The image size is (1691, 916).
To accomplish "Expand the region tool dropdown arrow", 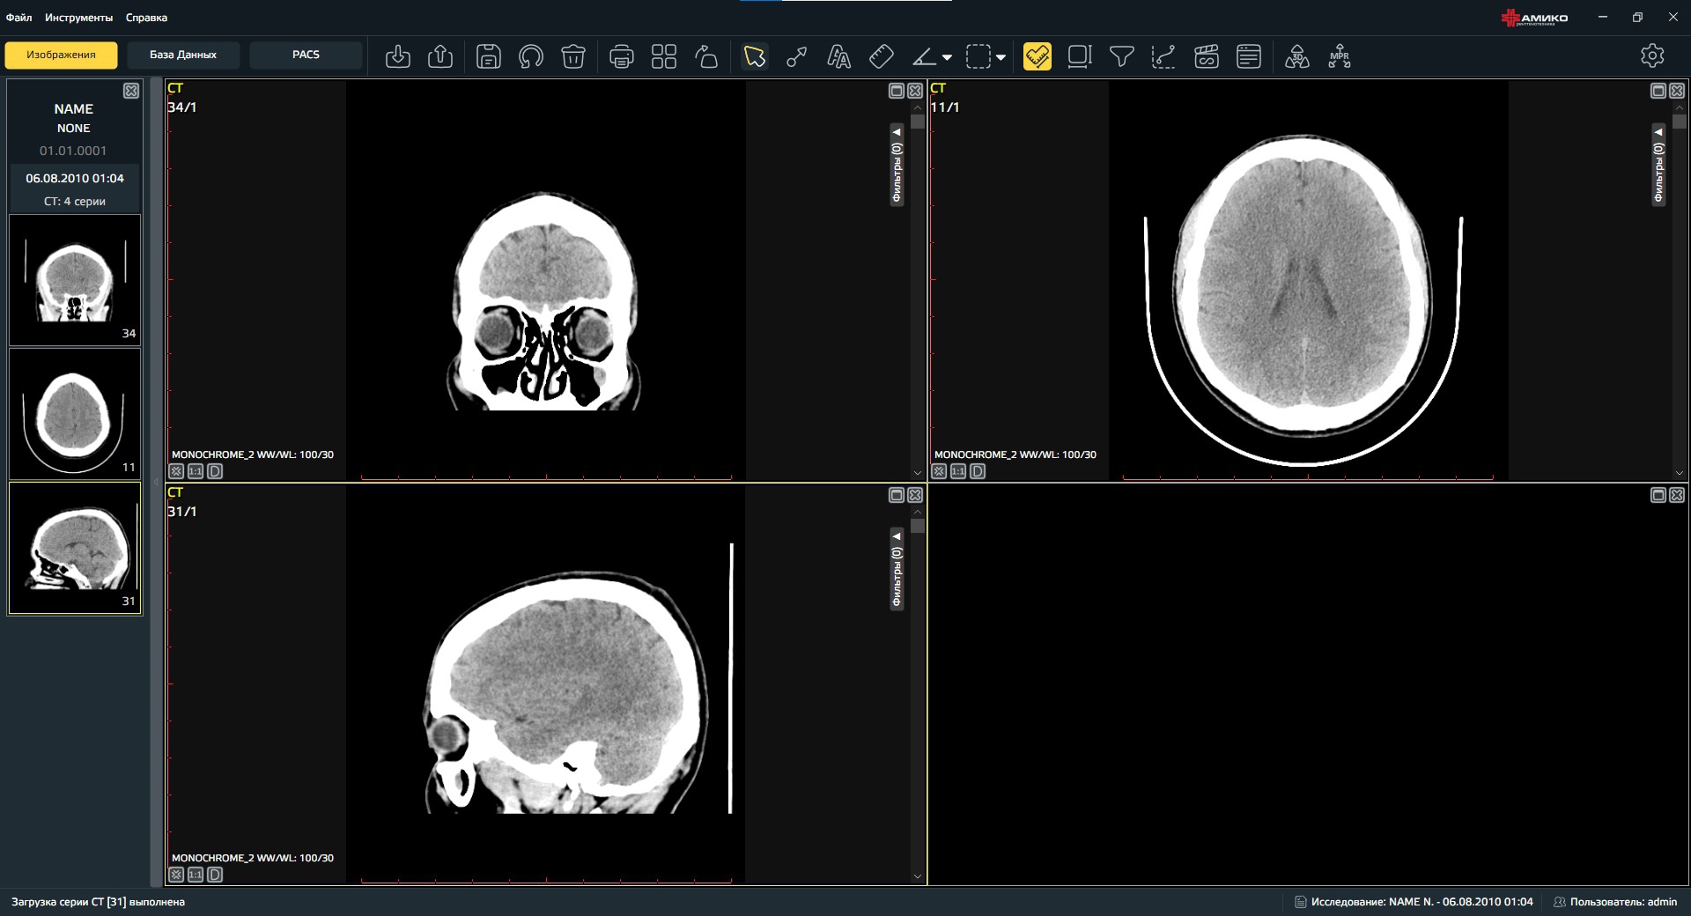I will (x=1001, y=57).
